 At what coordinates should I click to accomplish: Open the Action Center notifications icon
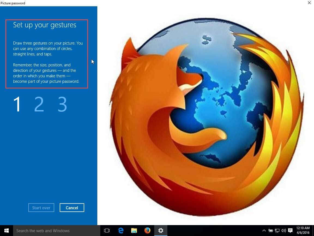(x=290, y=231)
